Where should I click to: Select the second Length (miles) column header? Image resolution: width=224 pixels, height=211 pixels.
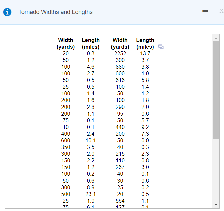pyautogui.click(x=145, y=43)
